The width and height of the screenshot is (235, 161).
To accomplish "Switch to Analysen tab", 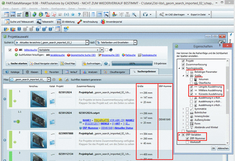I will [90, 72].
